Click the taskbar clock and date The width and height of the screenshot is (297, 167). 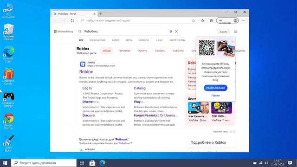pyautogui.click(x=278, y=163)
